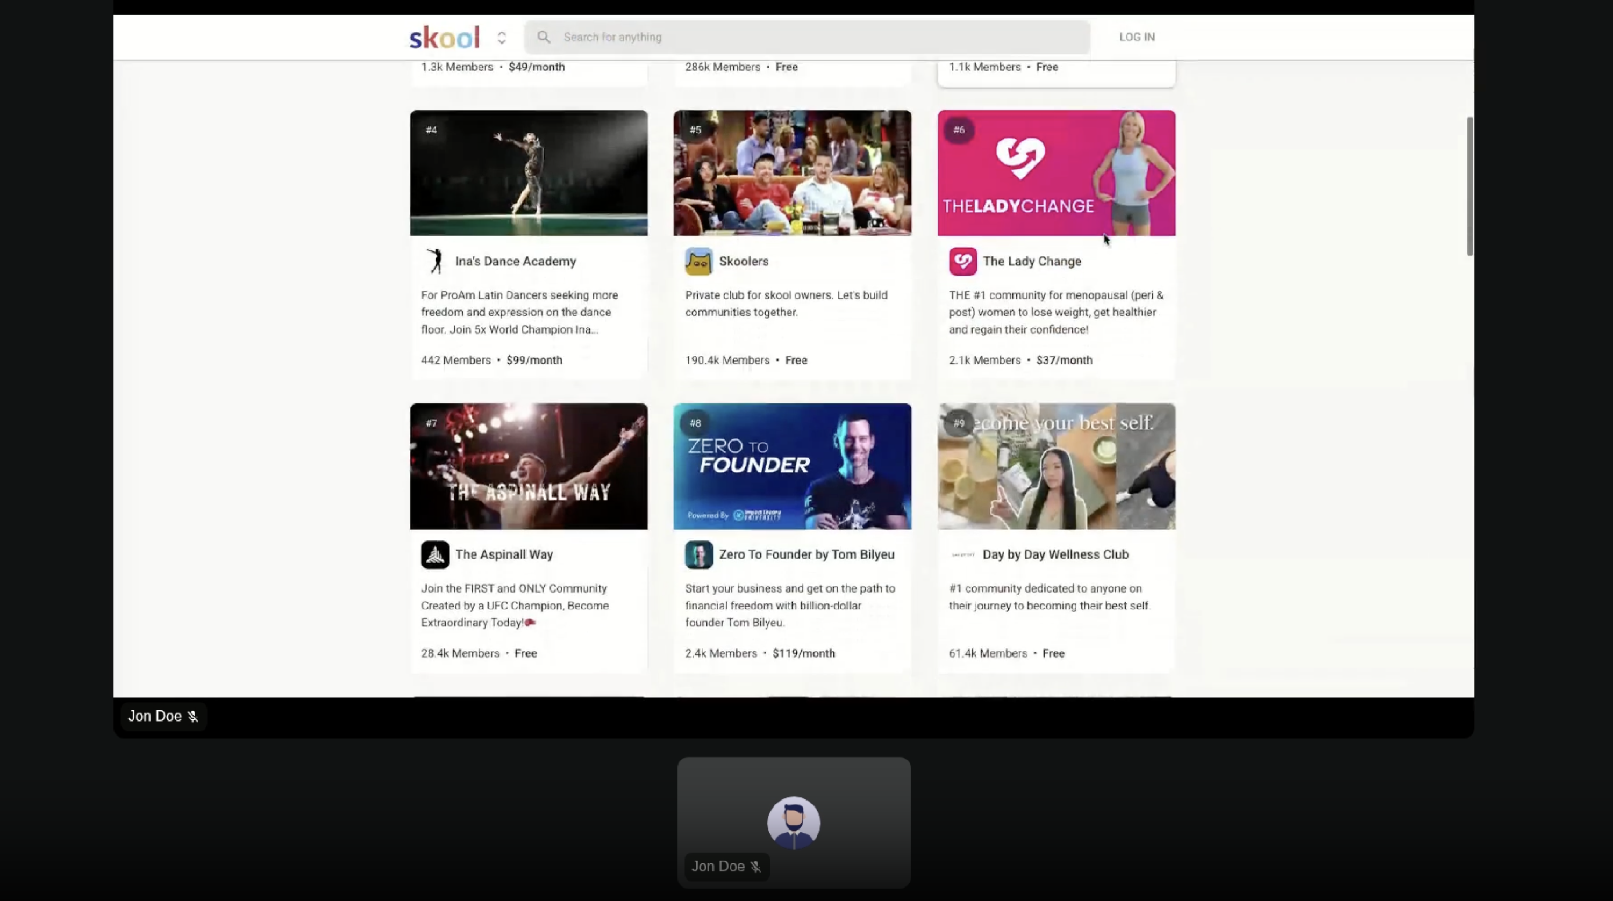Open The Lady Change pink banner image
This screenshot has height=901, width=1613.
coord(1056,174)
